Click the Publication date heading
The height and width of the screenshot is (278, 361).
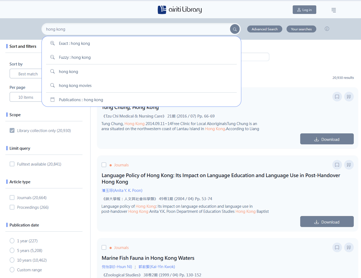[x=24, y=225]
